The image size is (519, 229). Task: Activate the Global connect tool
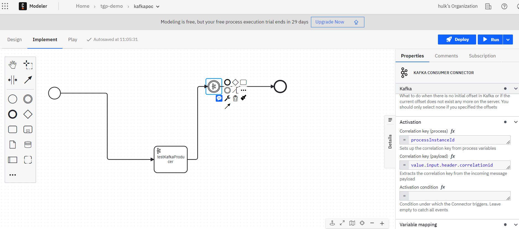(28, 80)
